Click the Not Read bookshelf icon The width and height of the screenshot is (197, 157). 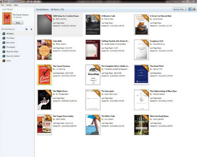click(x=4, y=38)
